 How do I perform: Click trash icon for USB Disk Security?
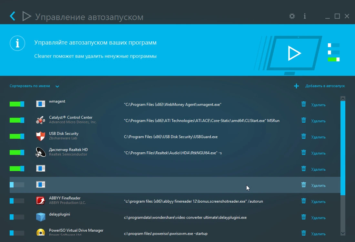304,136
